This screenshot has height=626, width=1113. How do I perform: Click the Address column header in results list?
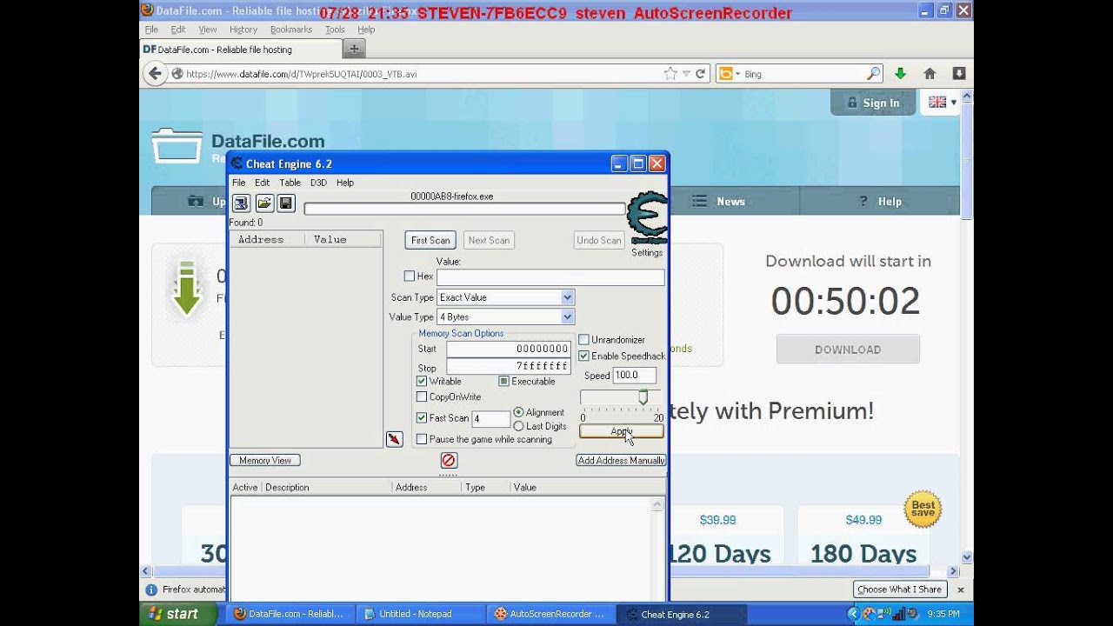[x=266, y=239]
